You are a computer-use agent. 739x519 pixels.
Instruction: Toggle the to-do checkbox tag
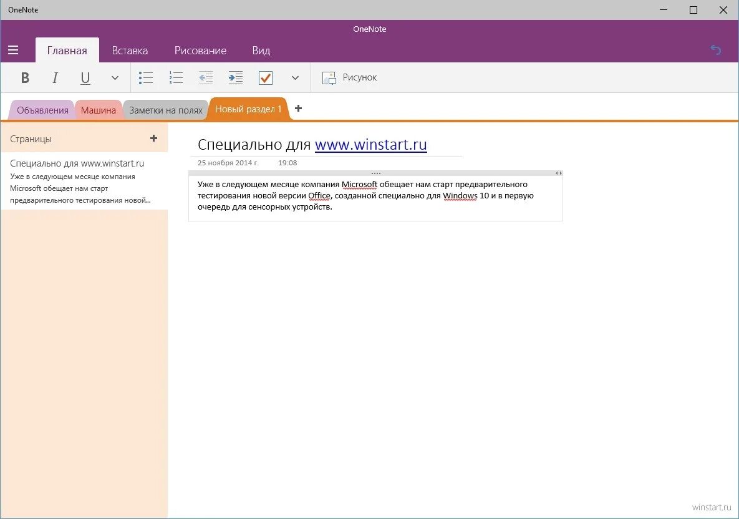pos(266,78)
